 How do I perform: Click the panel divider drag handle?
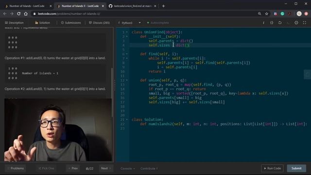(115, 85)
